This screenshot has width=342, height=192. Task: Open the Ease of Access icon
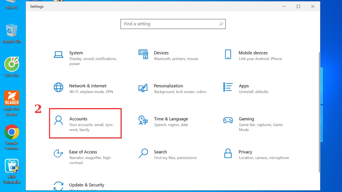(58, 153)
